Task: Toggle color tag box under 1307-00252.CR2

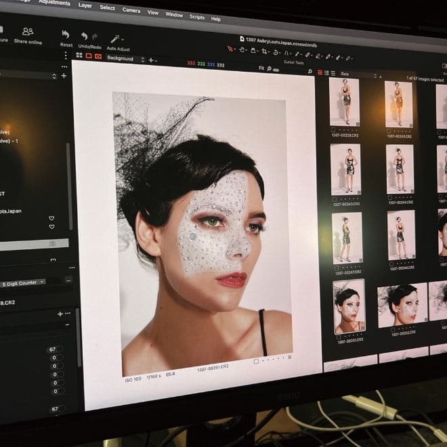Action: [393, 330]
